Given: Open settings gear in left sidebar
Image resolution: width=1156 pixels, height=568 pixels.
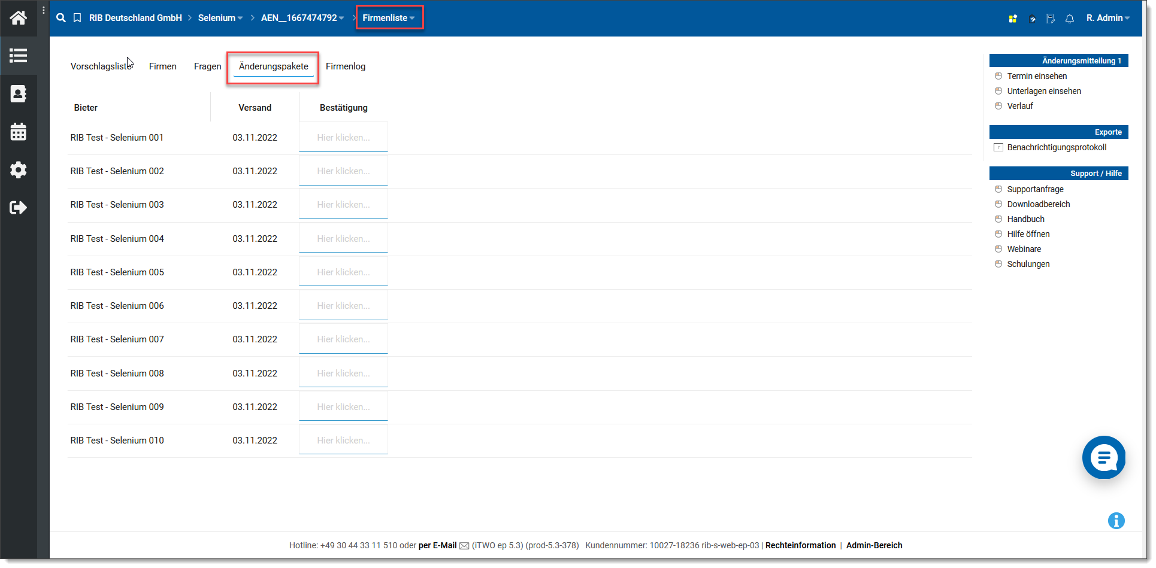Looking at the screenshot, I should tap(18, 170).
